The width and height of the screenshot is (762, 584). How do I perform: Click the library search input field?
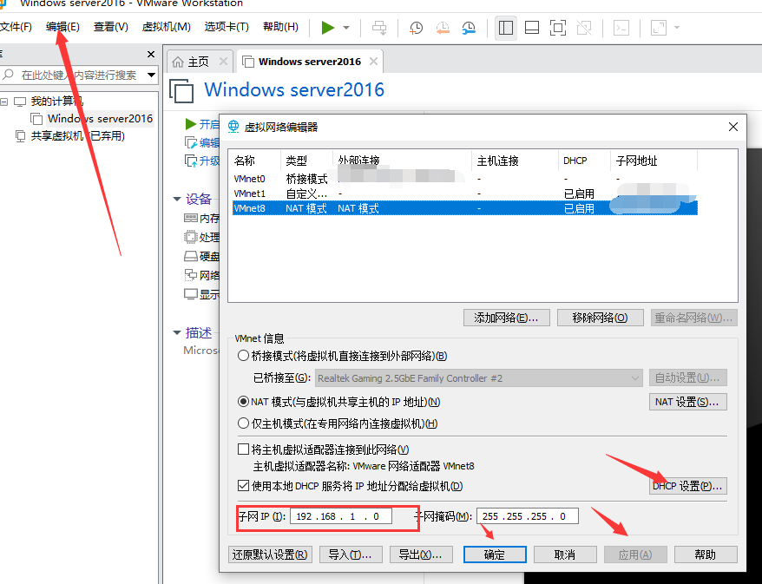point(78,75)
